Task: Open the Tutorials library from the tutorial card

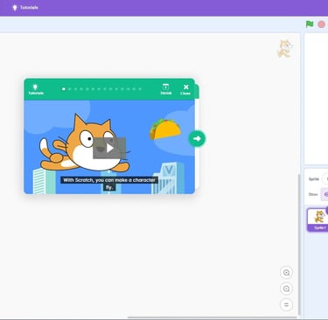Action: pos(36,89)
